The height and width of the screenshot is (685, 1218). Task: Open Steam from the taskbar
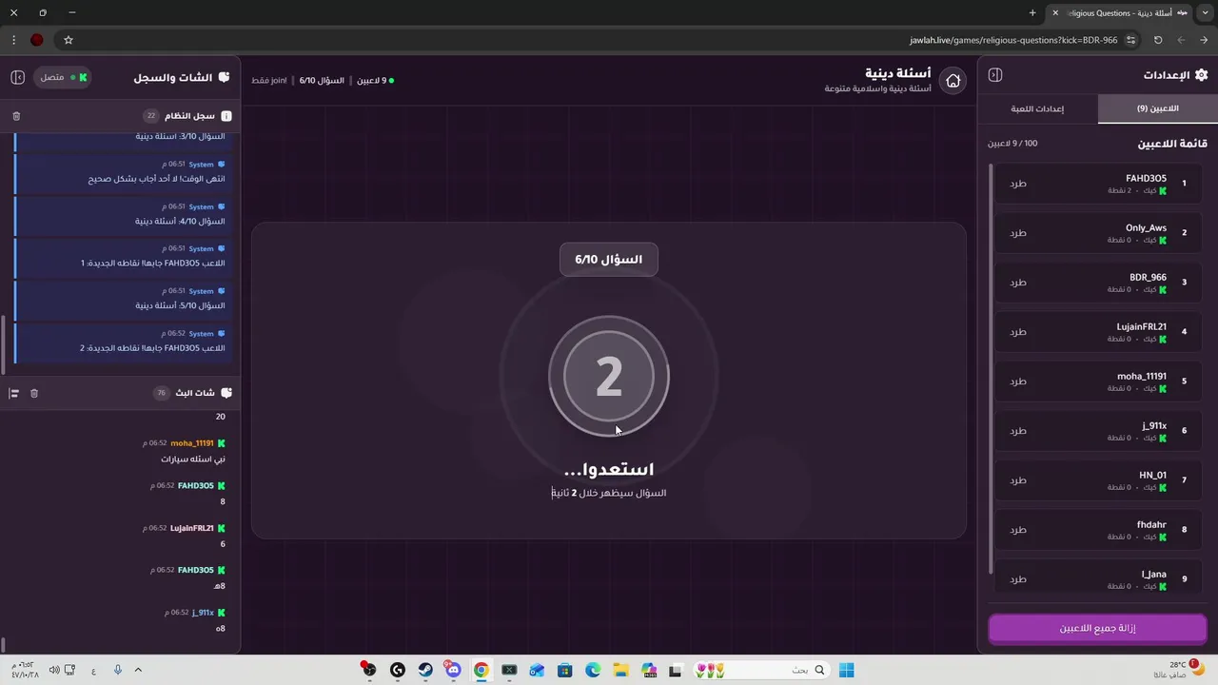click(x=425, y=671)
